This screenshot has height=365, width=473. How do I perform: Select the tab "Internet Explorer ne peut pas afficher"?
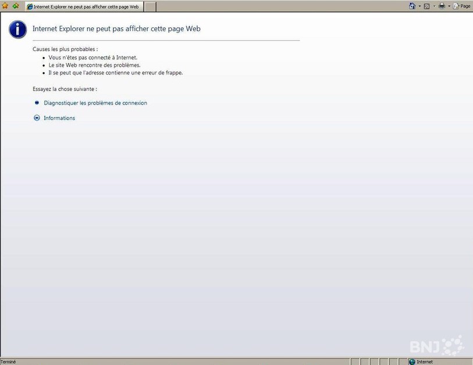tap(84, 6)
